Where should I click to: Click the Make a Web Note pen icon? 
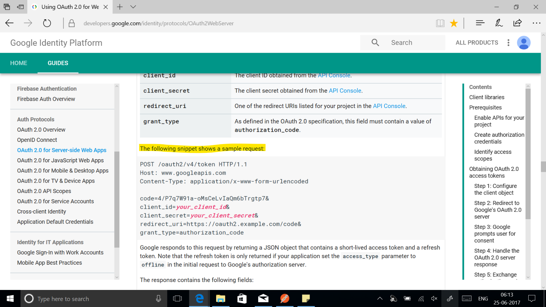tap(499, 23)
